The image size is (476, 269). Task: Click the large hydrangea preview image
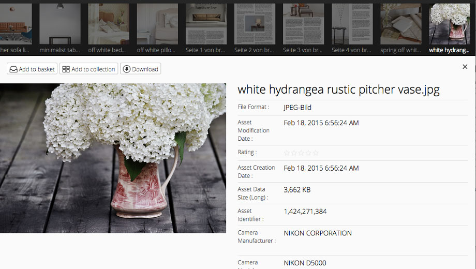point(113,158)
